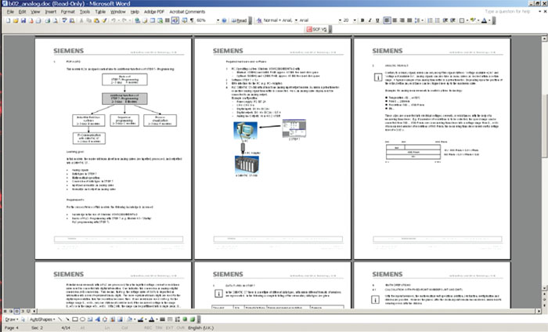548x332 pixels.
Task: Click the Font Color icon
Action: (485, 20)
